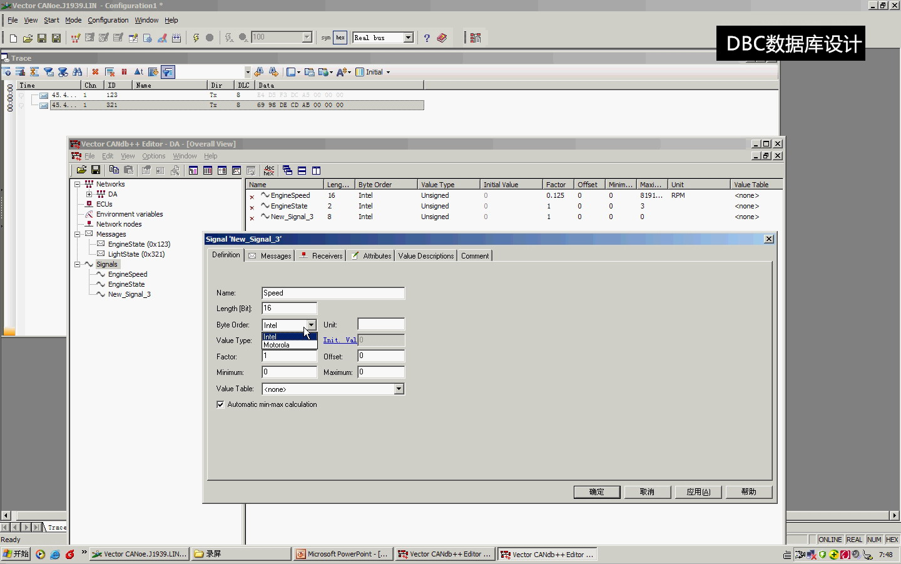This screenshot has height=564, width=901.
Task: Clear the Trace window with red X icon
Action: click(95, 72)
